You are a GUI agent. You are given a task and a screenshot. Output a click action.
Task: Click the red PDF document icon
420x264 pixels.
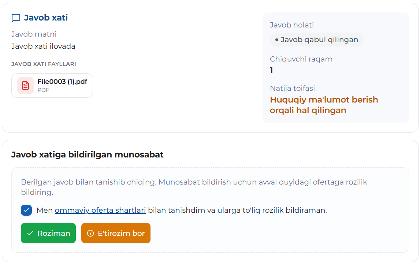[x=25, y=85]
